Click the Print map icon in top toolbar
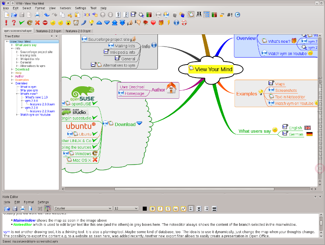This screenshot has height=245, width=325. click(x=37, y=15)
